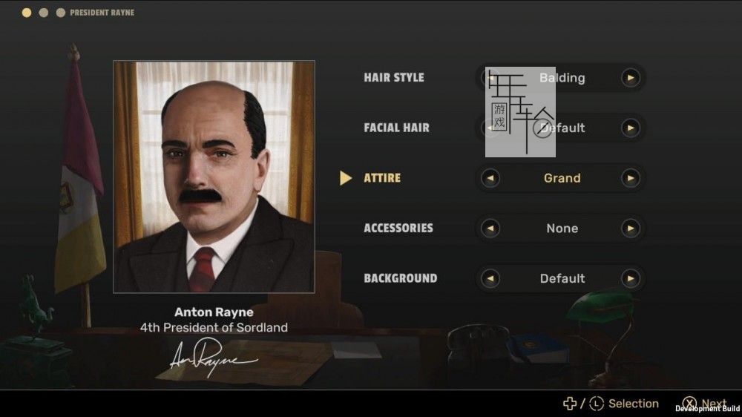Select the Attire menu label
Image resolution: width=742 pixels, height=417 pixels.
tap(382, 178)
